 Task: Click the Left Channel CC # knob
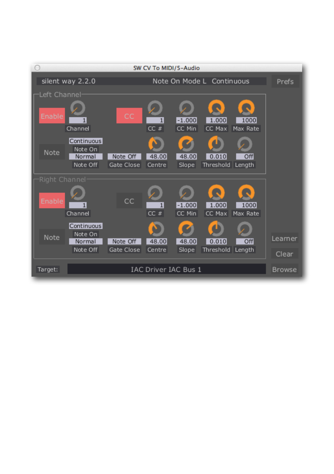pyautogui.click(x=155, y=108)
